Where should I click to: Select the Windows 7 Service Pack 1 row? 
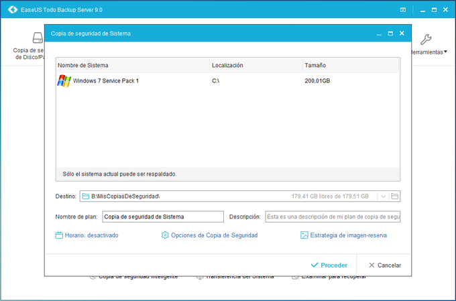coord(228,81)
